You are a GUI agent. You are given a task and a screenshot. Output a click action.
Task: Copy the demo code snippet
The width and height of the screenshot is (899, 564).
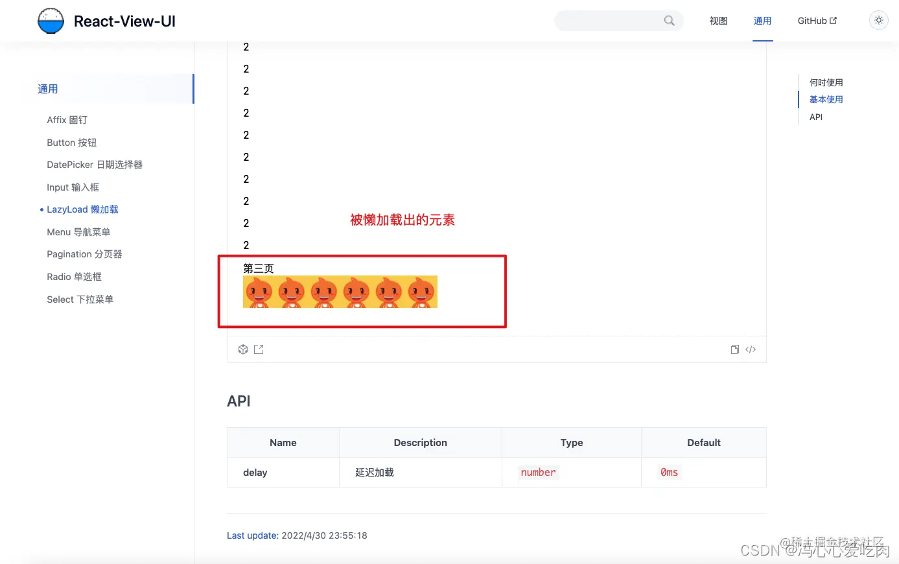(734, 349)
